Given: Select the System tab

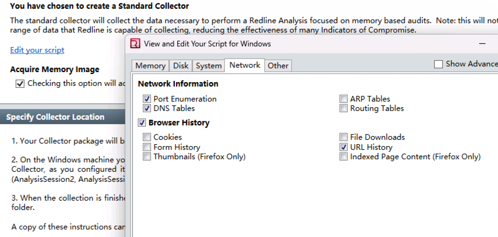Looking at the screenshot, I should pyautogui.click(x=208, y=65).
